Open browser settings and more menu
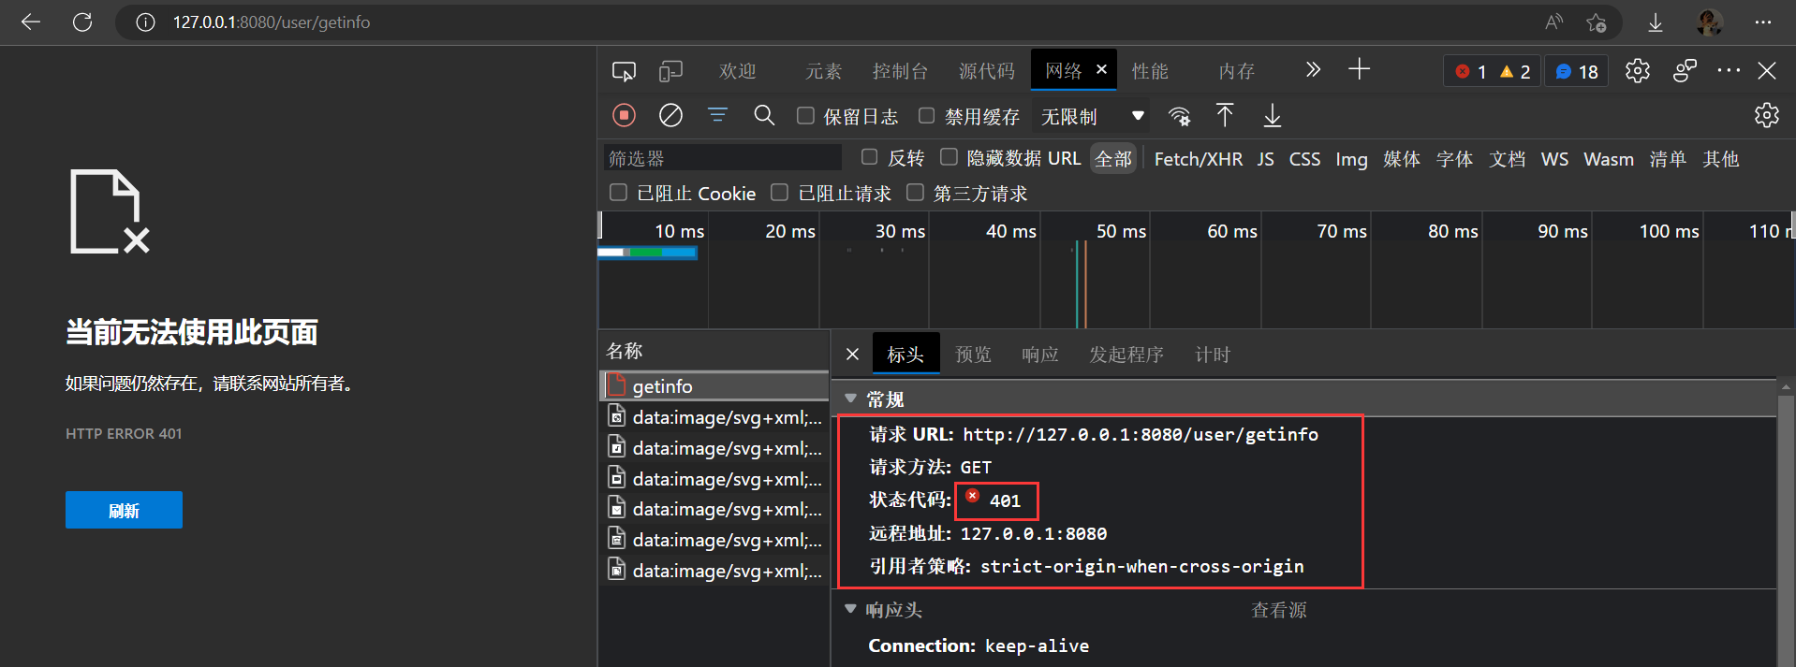Screen dimensions: 1796x667 coord(1763,22)
